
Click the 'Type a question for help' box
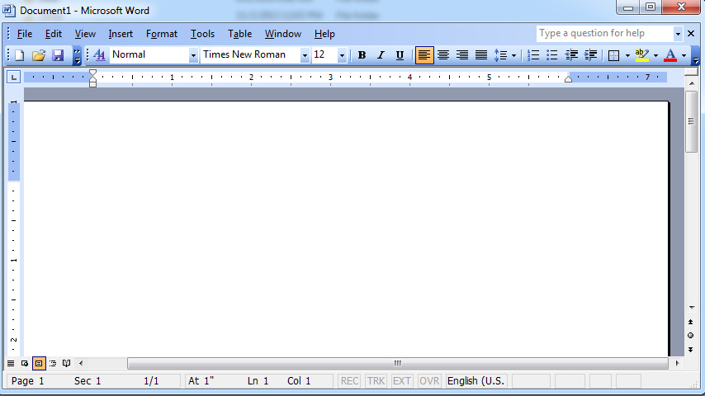[603, 34]
